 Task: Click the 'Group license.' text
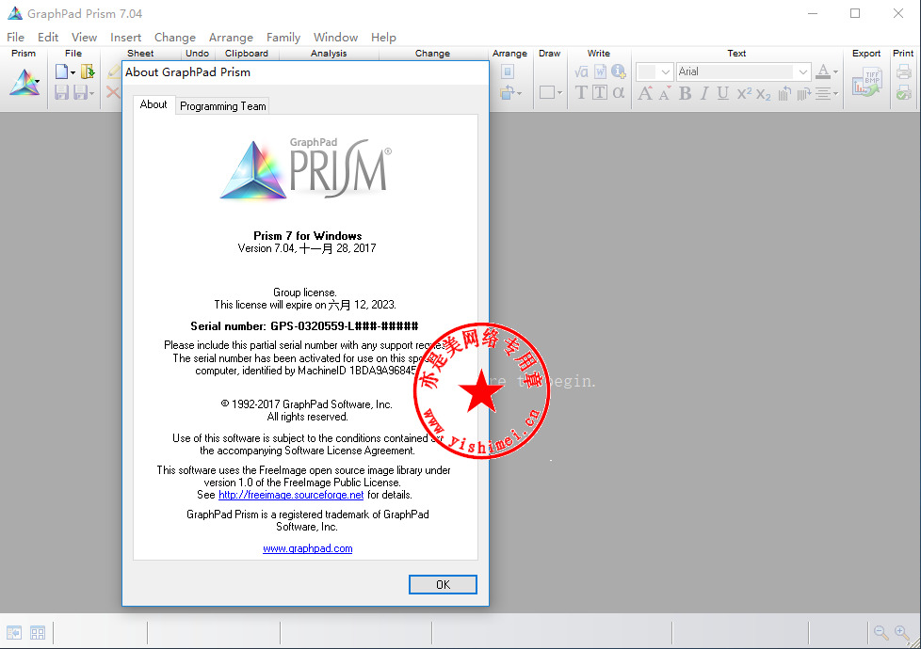(x=305, y=293)
